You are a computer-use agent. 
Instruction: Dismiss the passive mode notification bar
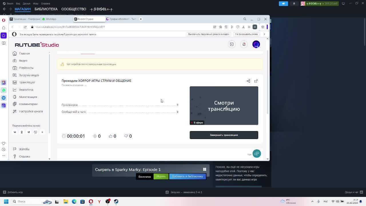[x=264, y=34]
